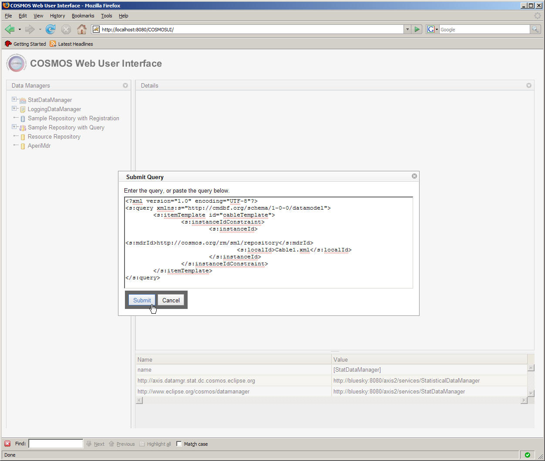Click the Latest Headlines feed icon
Viewport: 545px width, 461px height.
tap(53, 44)
